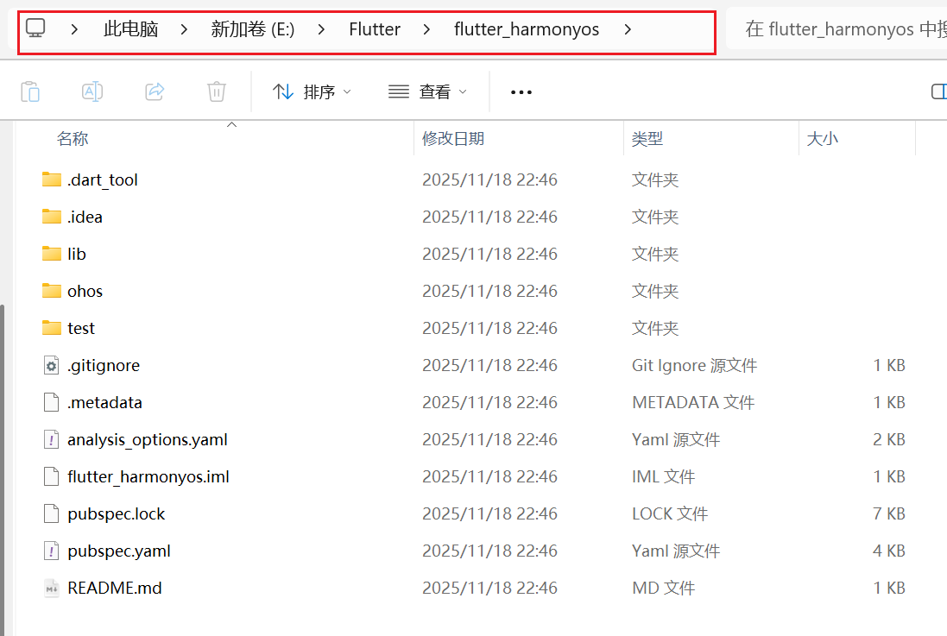Viewport: 947px width, 636px height.
Task: Expand the chevron after flutter_harmonyos breadcrumb
Action: (628, 29)
